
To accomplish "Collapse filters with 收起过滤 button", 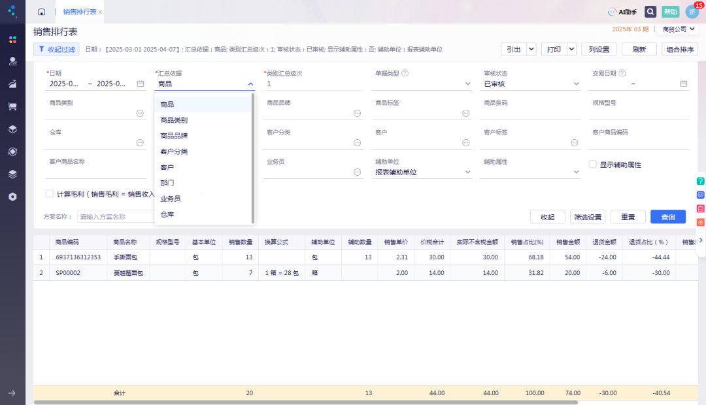I will click(x=57, y=49).
